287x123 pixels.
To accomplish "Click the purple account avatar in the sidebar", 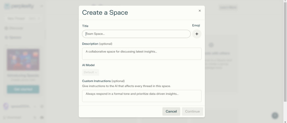I will tap(6, 106).
